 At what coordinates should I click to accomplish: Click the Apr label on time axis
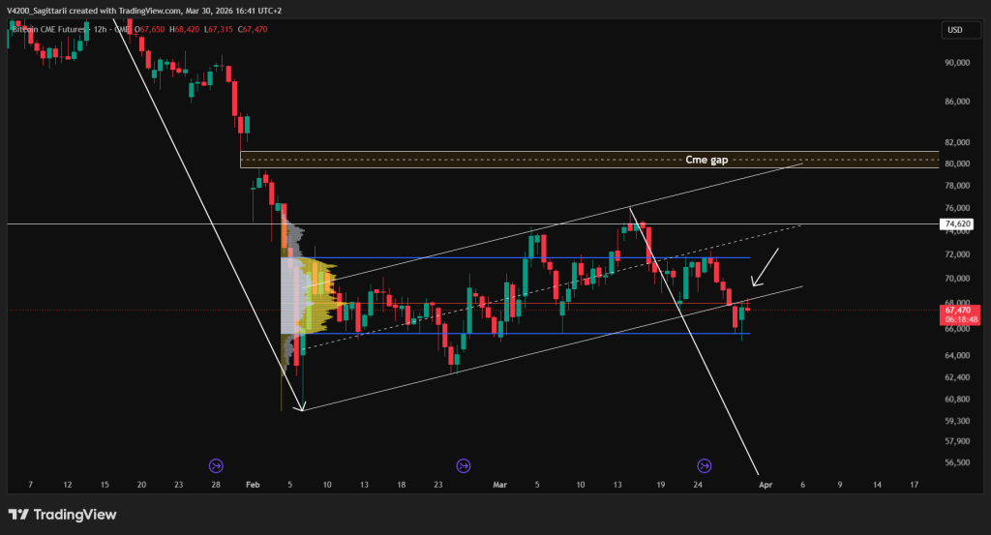pos(765,484)
